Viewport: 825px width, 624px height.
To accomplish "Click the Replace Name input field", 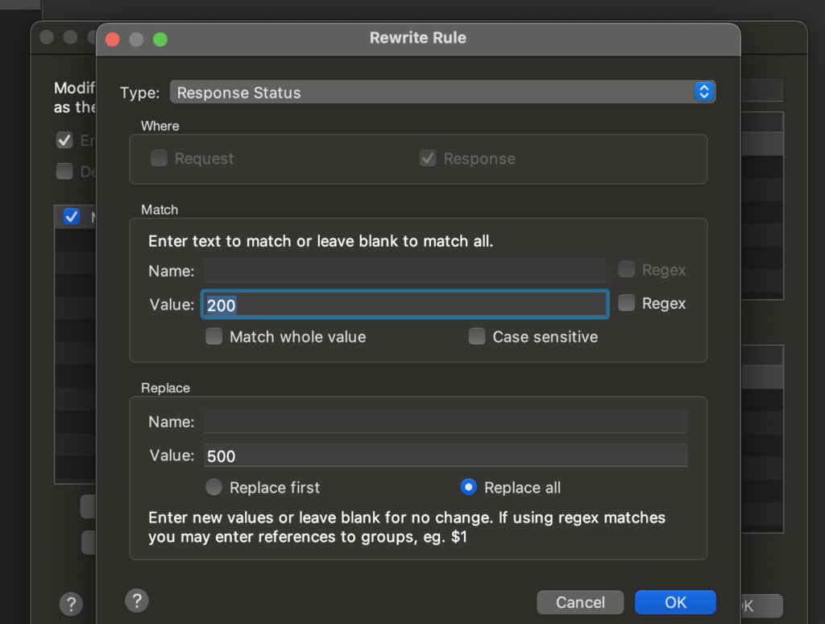I will [445, 422].
